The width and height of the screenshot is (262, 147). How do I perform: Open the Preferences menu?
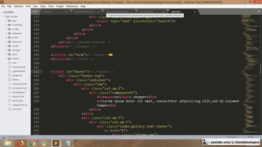[x=72, y=7]
